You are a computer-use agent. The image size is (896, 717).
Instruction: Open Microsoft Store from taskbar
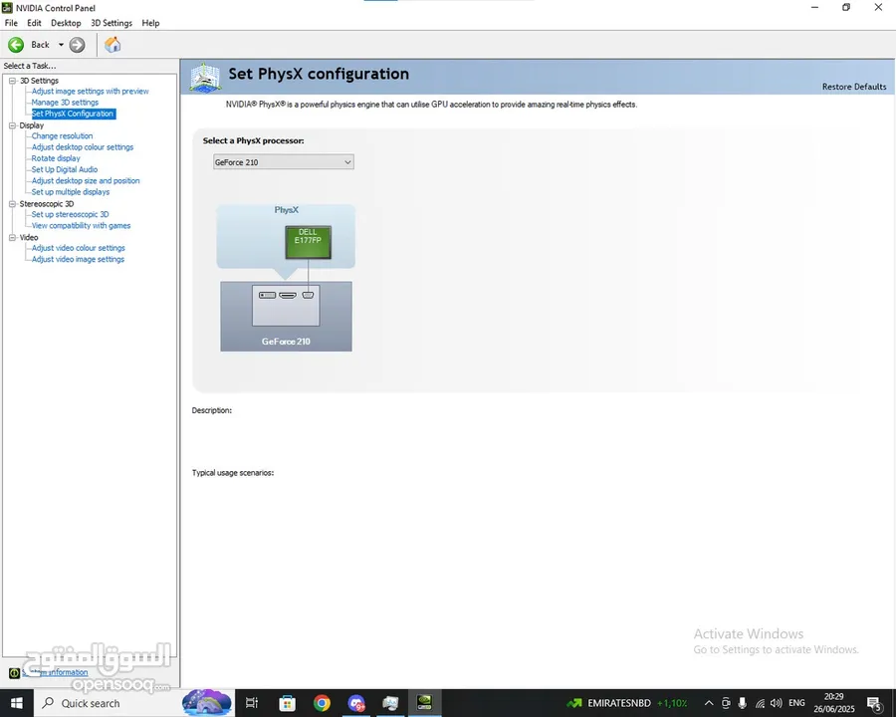coord(287,703)
